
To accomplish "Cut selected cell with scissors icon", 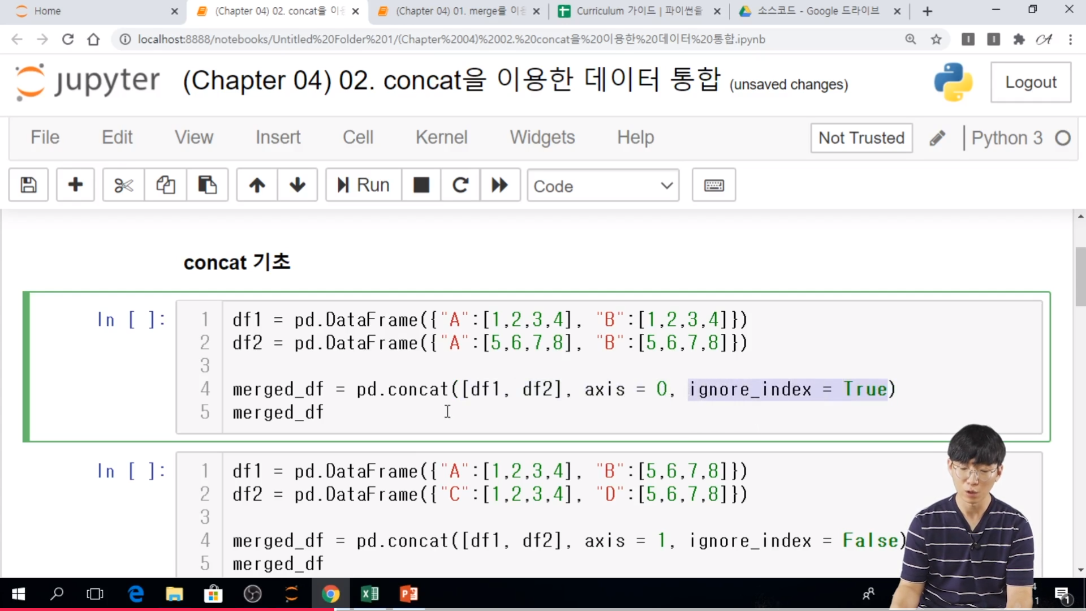I will [123, 185].
